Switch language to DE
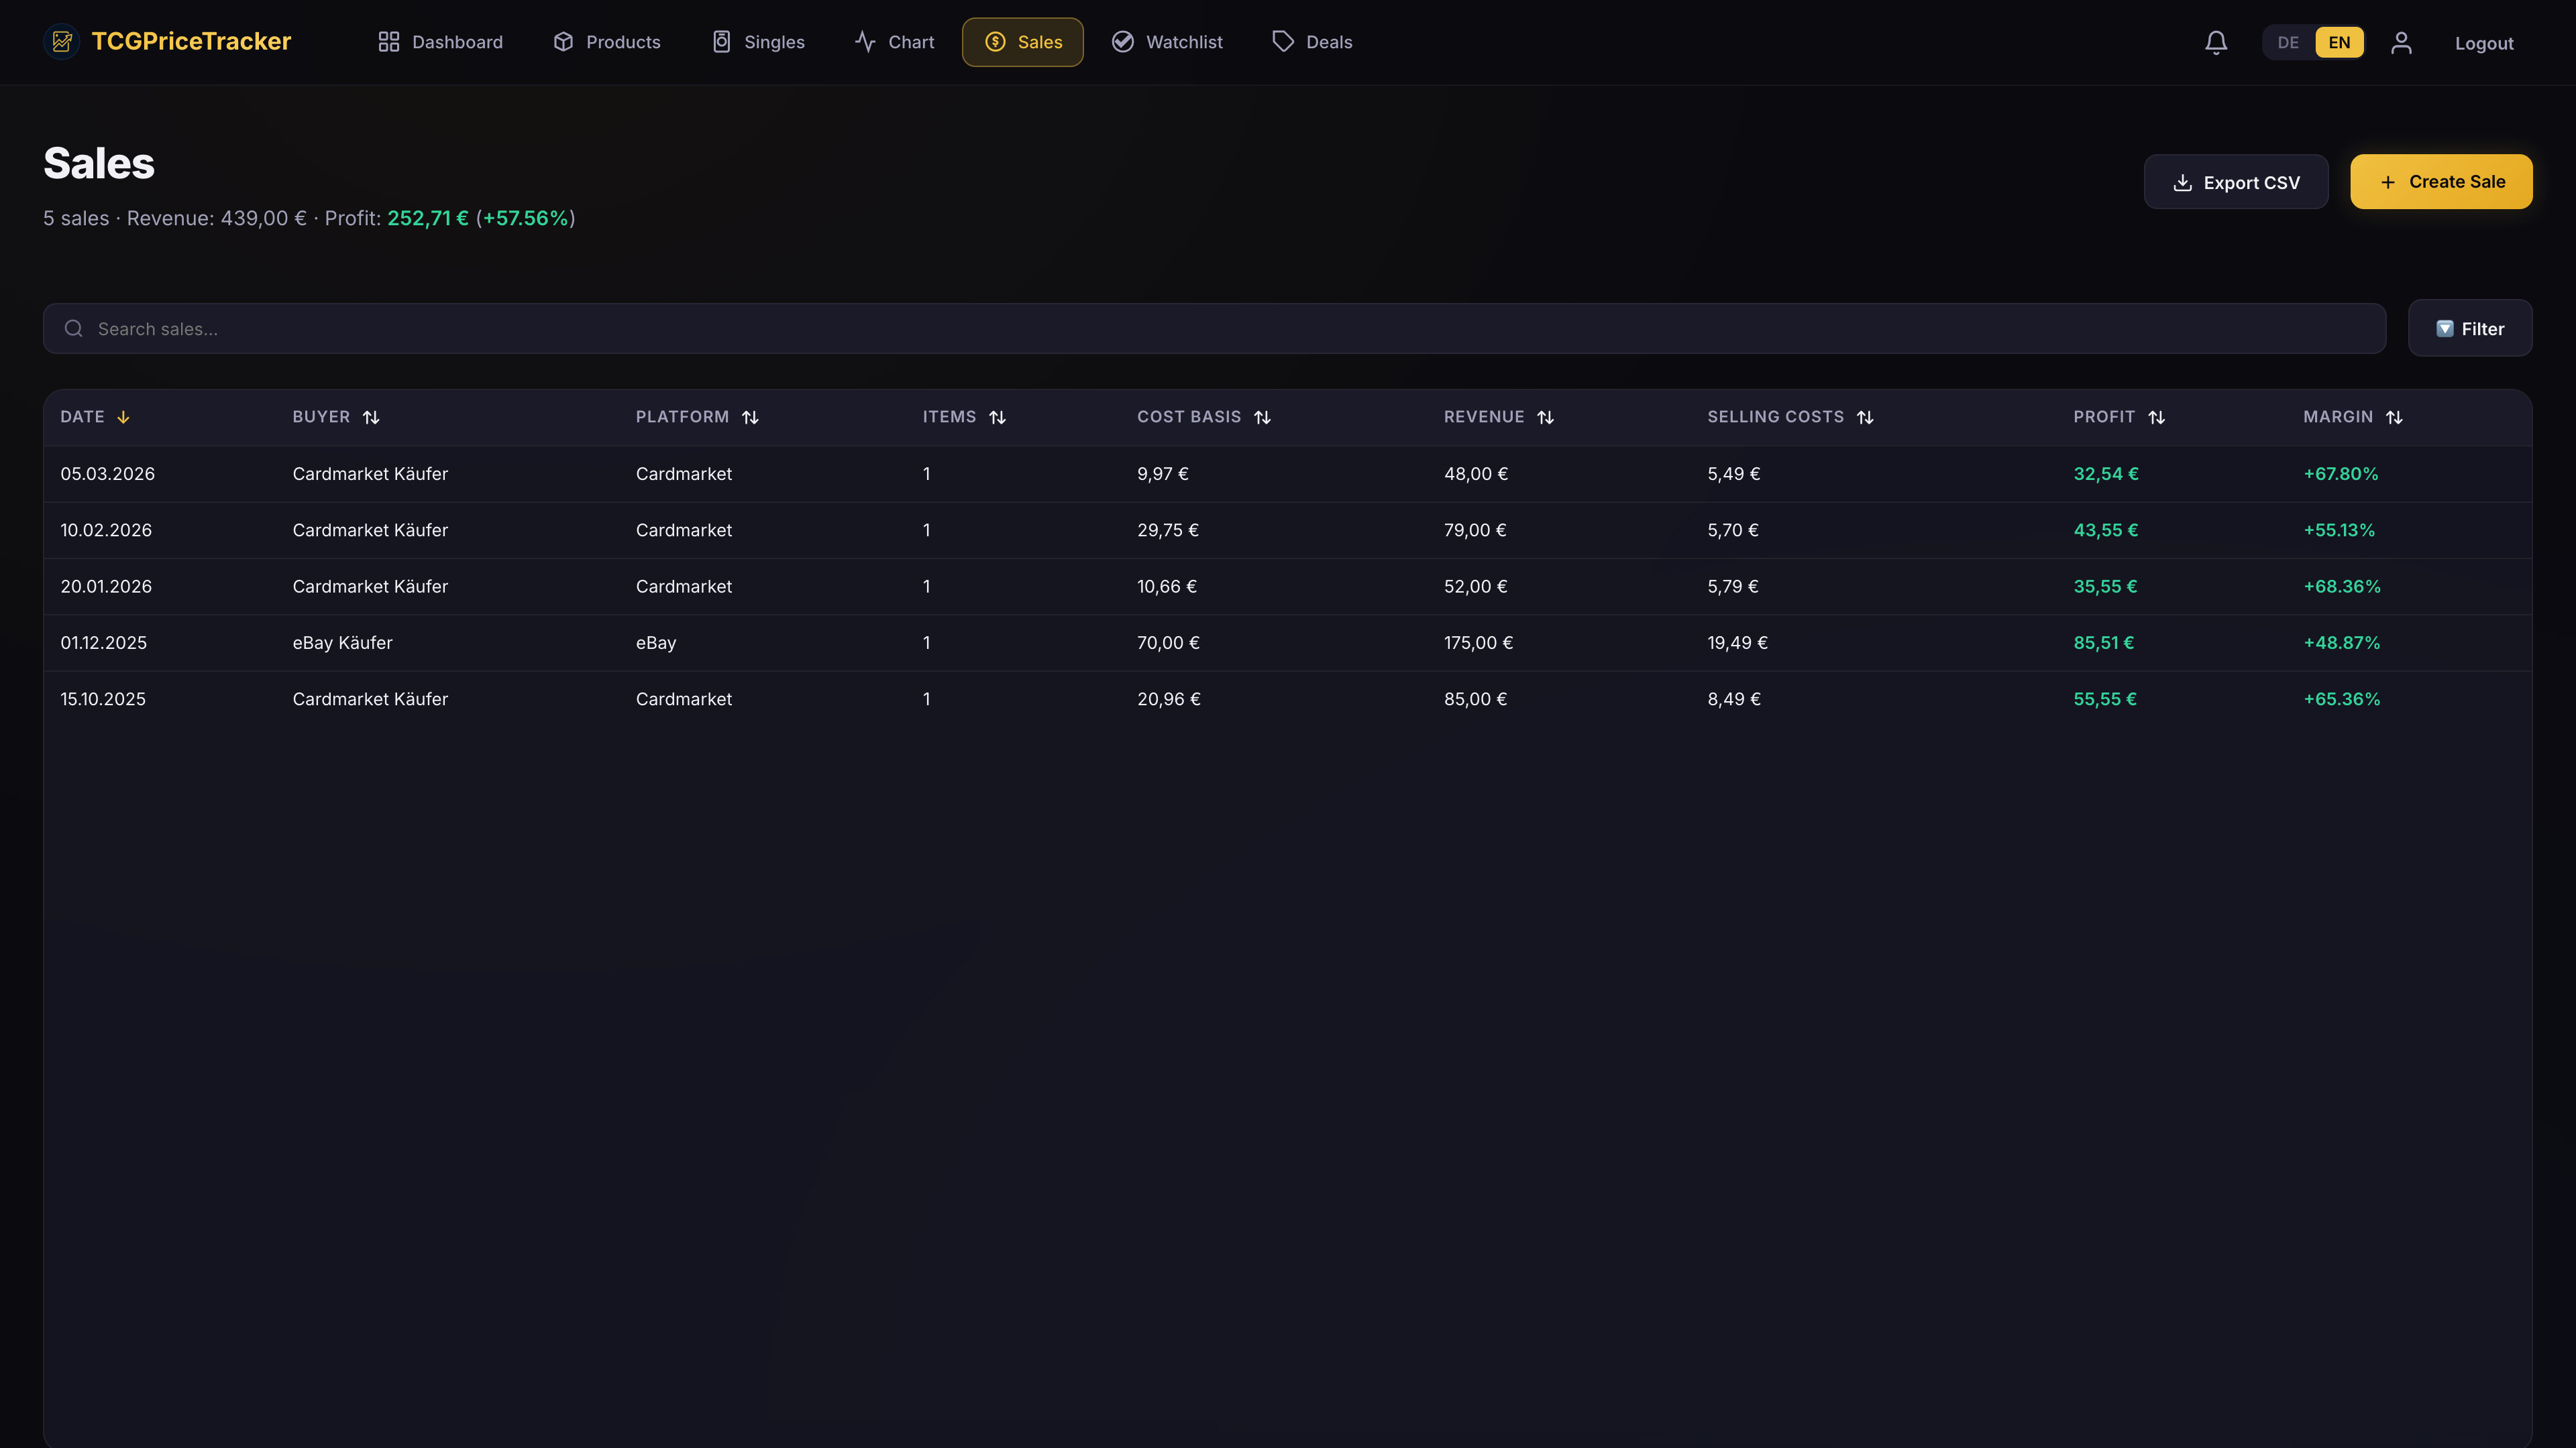The image size is (2576, 1448). coord(2288,42)
